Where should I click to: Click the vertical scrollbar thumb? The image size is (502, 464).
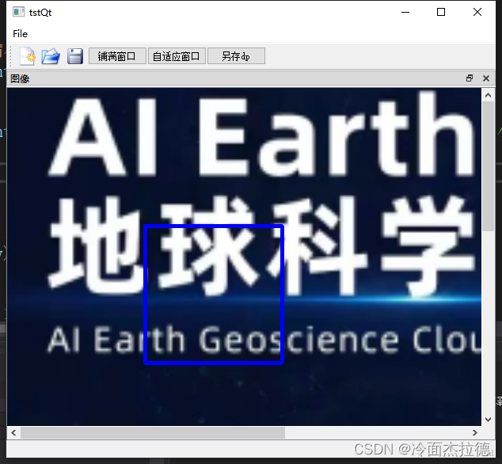pos(489,166)
